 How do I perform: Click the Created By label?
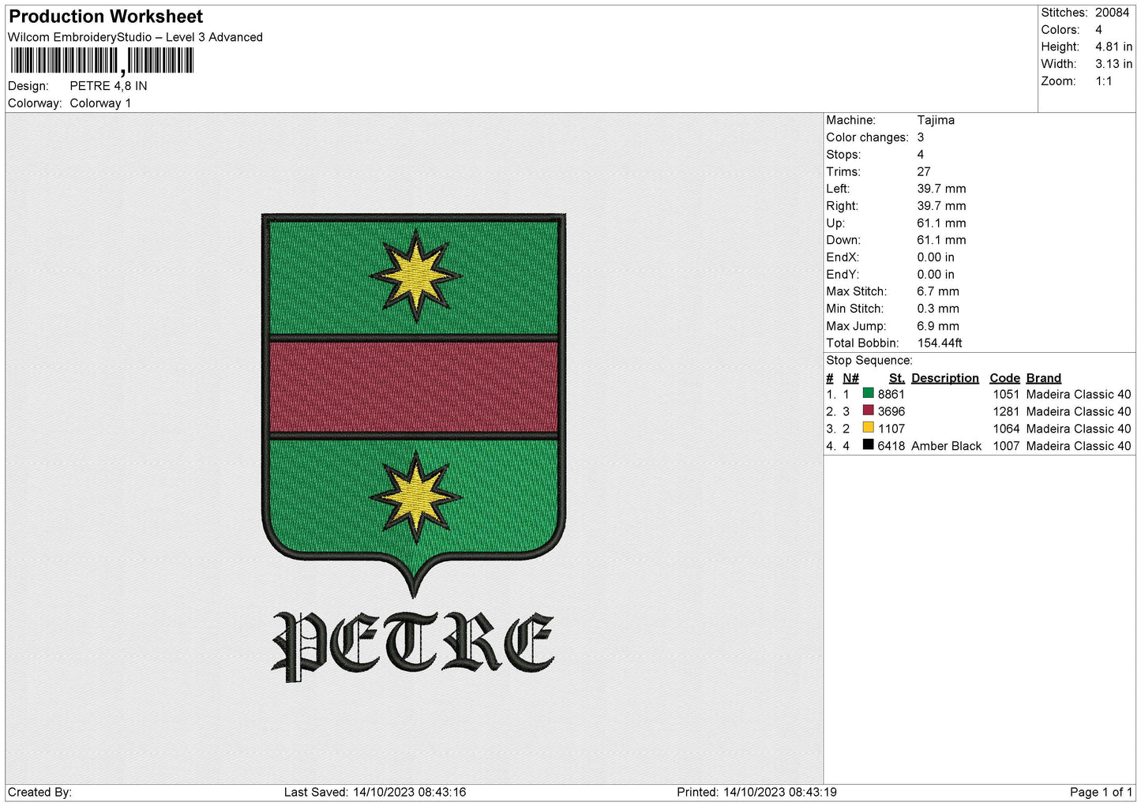click(x=39, y=793)
